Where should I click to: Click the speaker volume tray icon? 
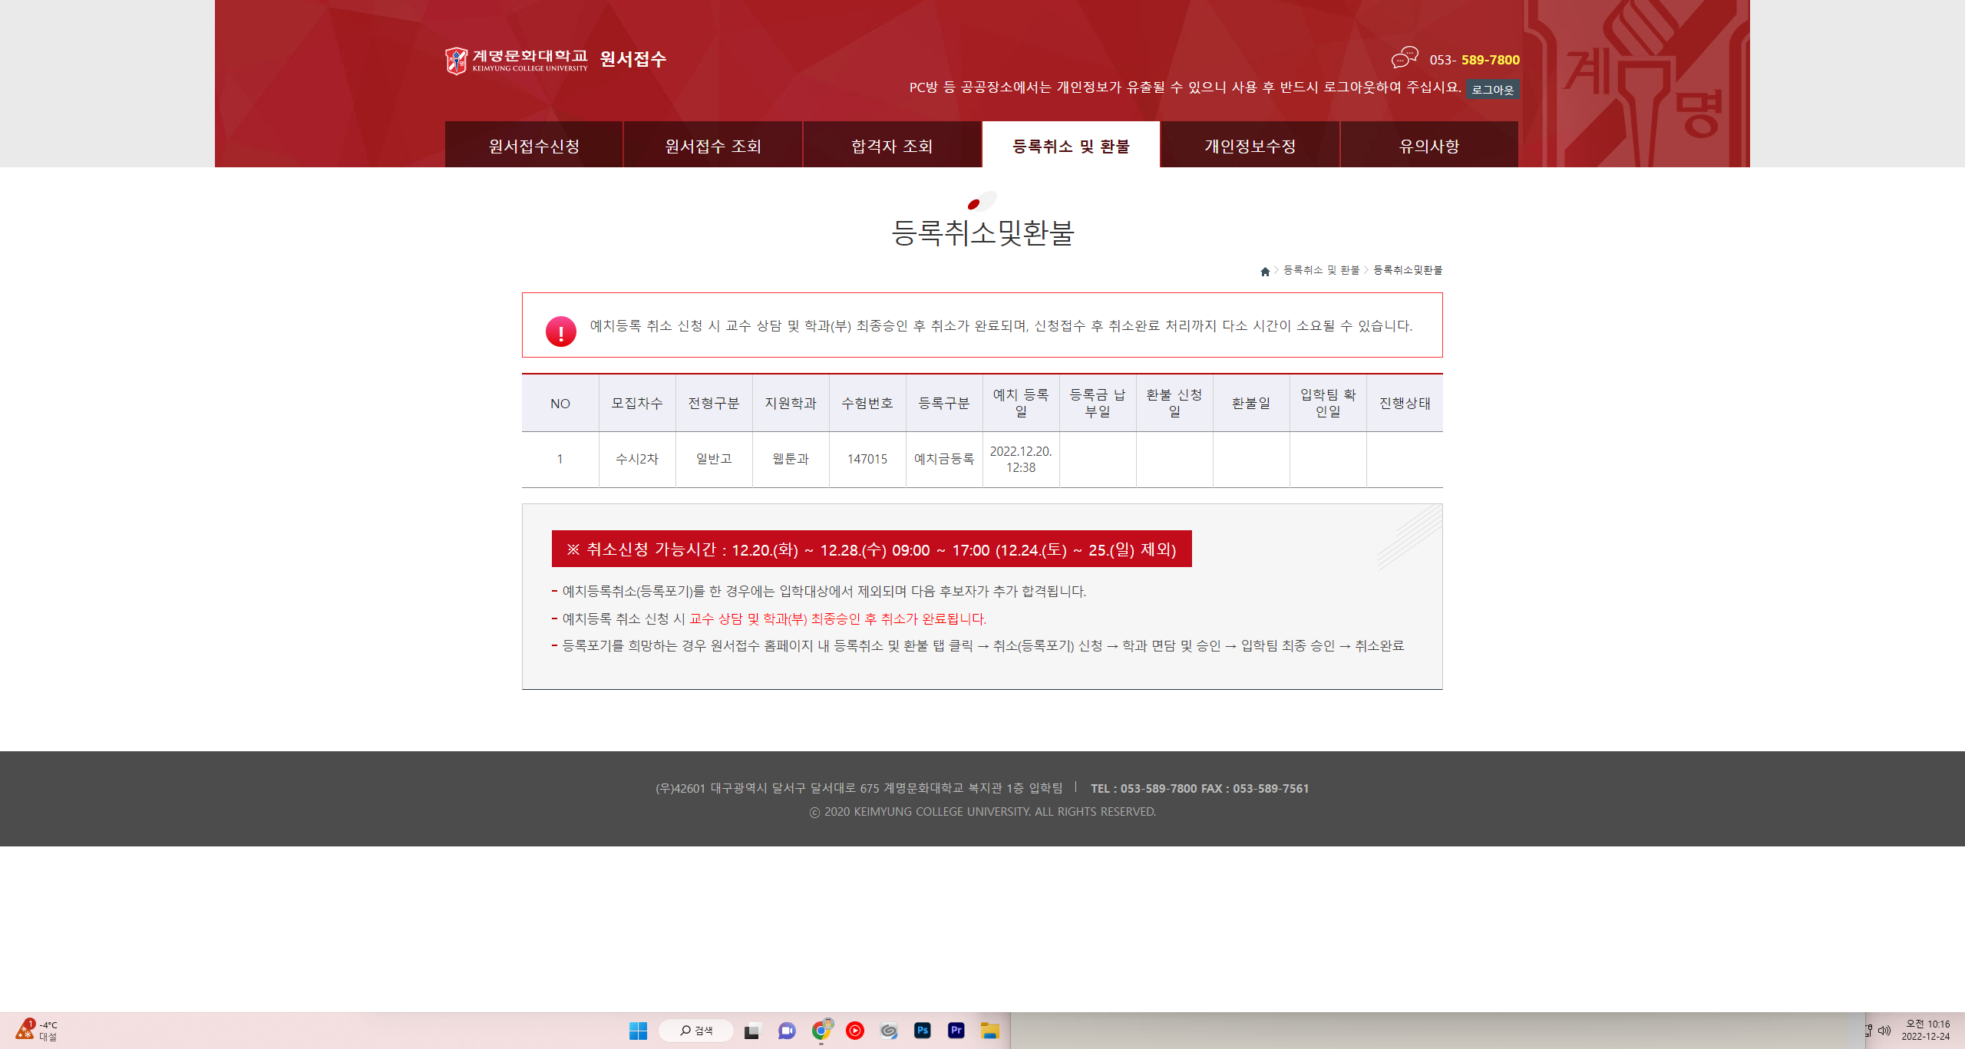pyautogui.click(x=1884, y=1031)
